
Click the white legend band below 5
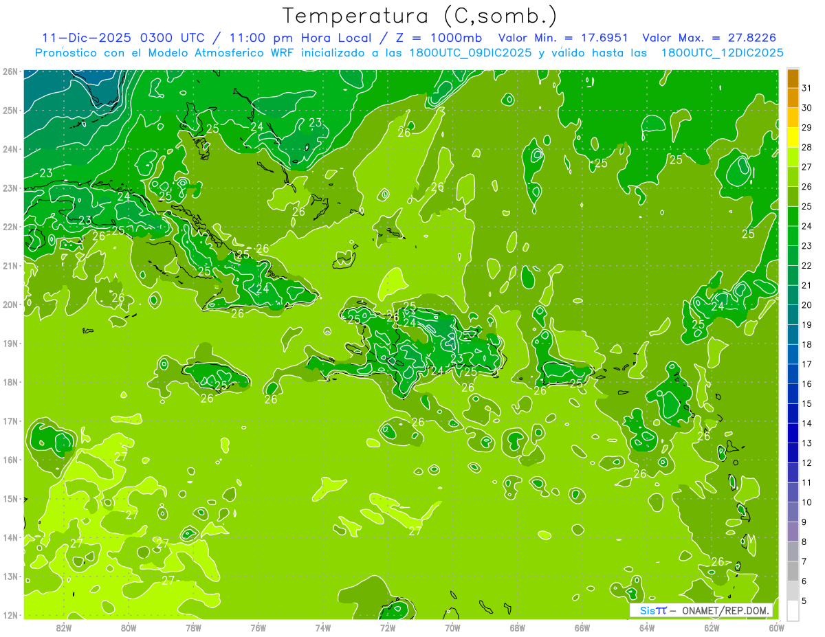pyautogui.click(x=793, y=610)
